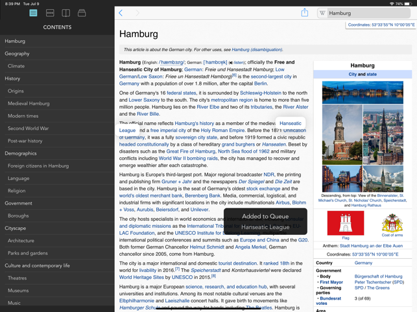Follow the Elbphilharmonie link
Screen dimensions: 417x312
(137, 301)
